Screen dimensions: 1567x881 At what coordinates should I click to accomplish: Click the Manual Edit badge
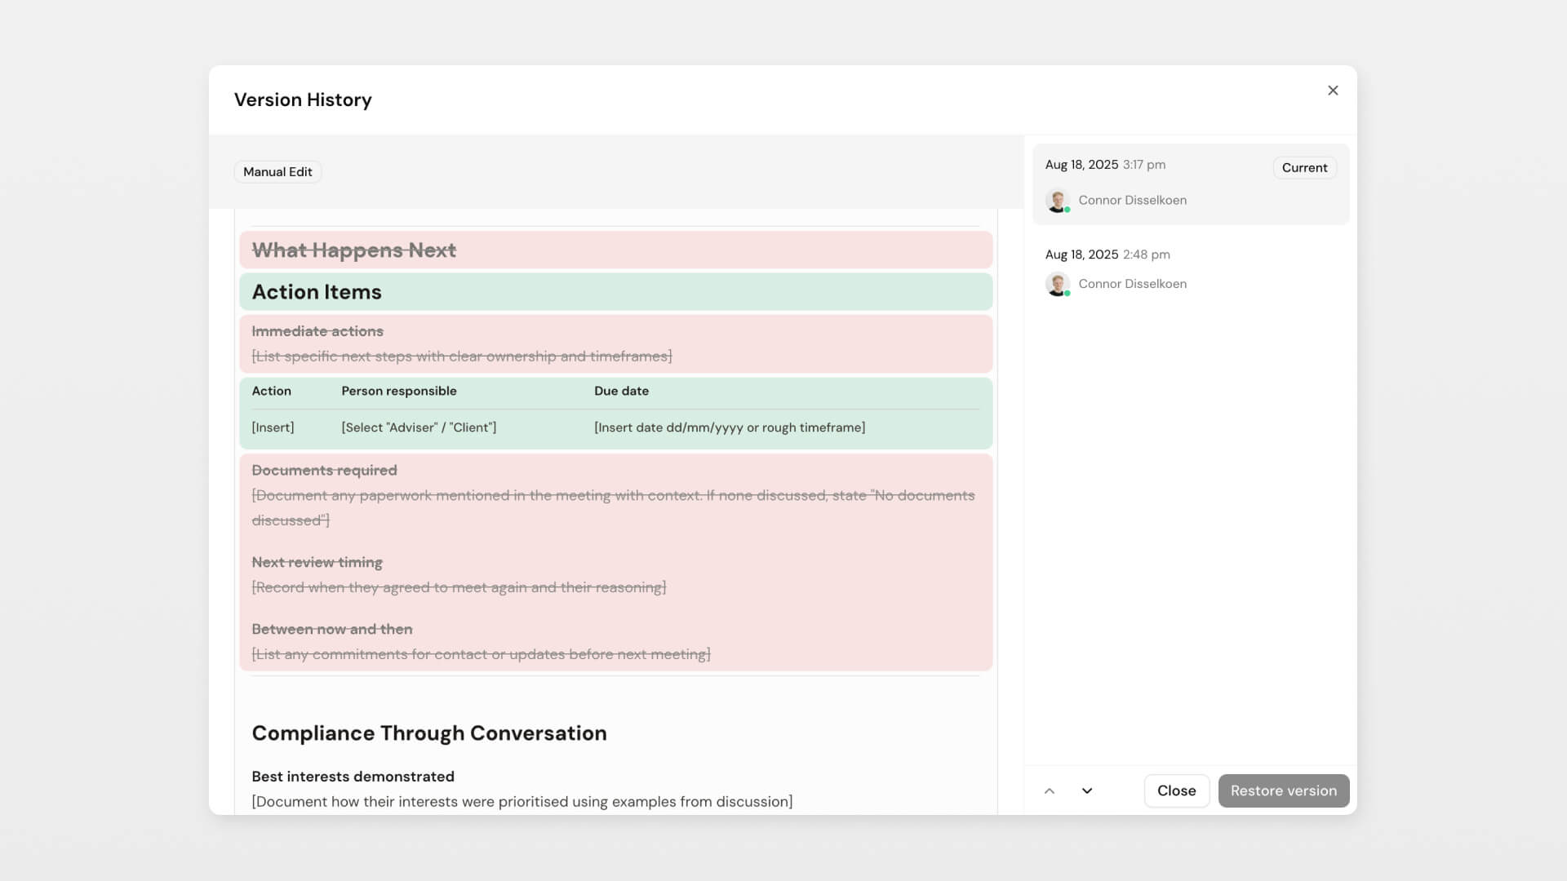pyautogui.click(x=277, y=171)
